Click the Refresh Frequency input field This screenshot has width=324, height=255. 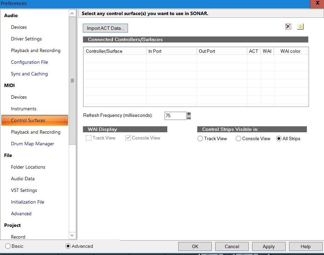pos(175,116)
